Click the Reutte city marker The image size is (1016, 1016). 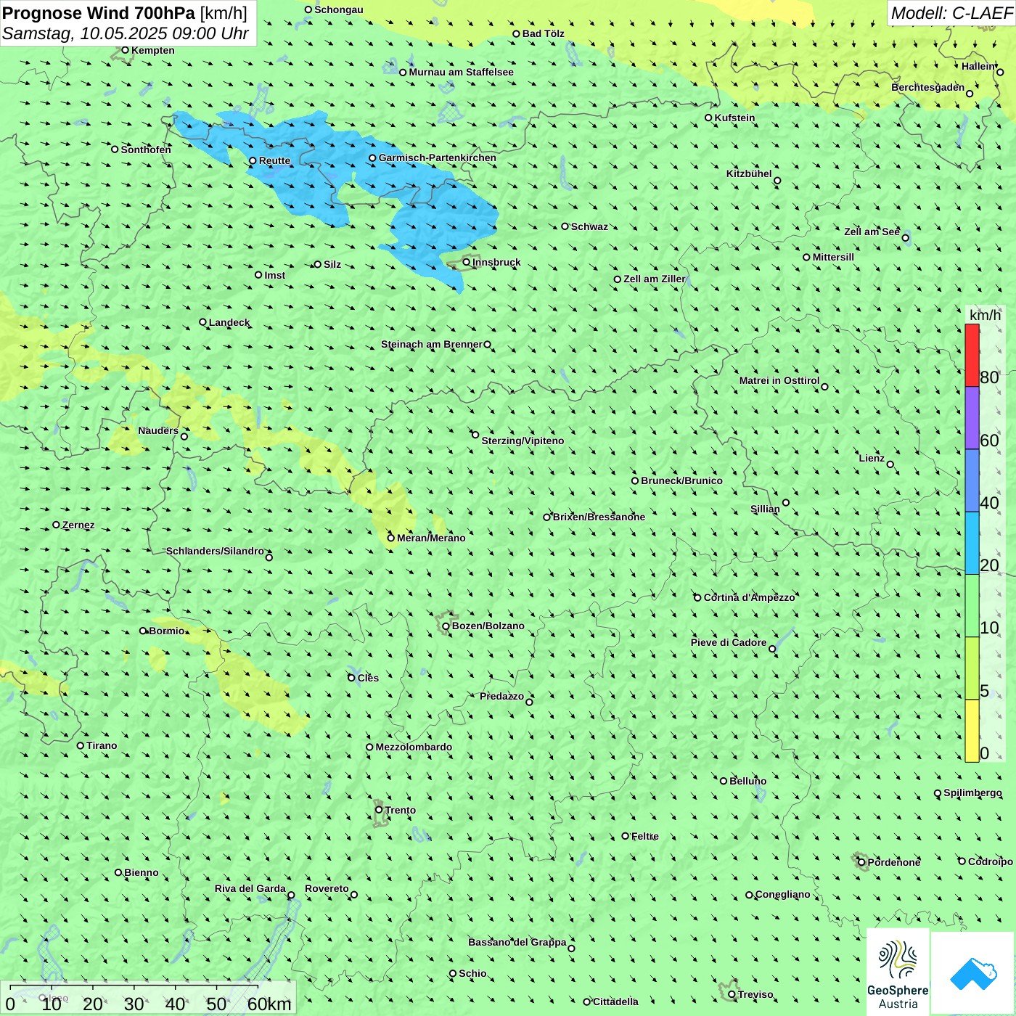253,160
